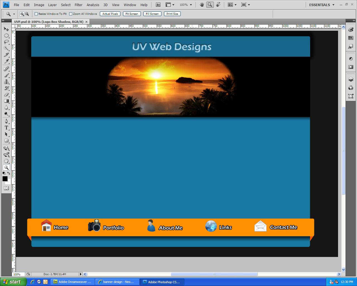The width and height of the screenshot is (357, 286).
Task: Open the Layers panel icon
Action: click(351, 79)
